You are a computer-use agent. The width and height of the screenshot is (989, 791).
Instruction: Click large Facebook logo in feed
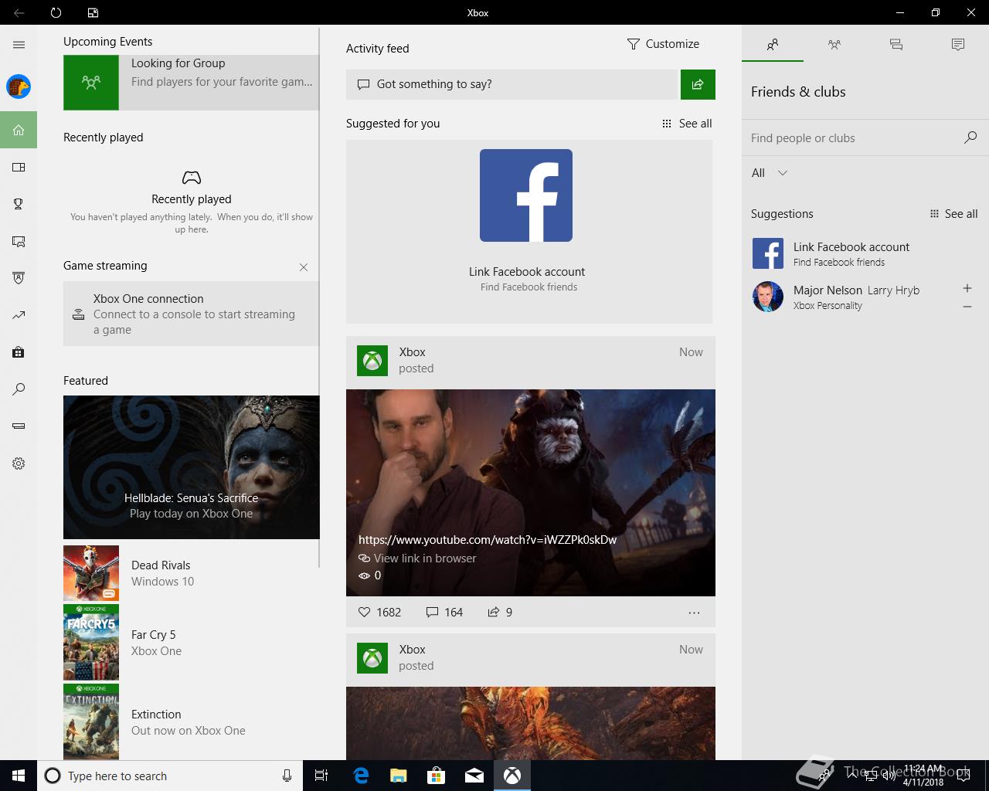(526, 195)
